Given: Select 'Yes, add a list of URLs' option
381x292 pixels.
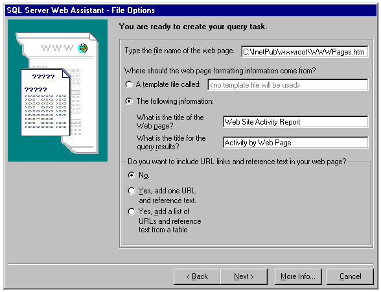Looking at the screenshot, I should point(132,212).
